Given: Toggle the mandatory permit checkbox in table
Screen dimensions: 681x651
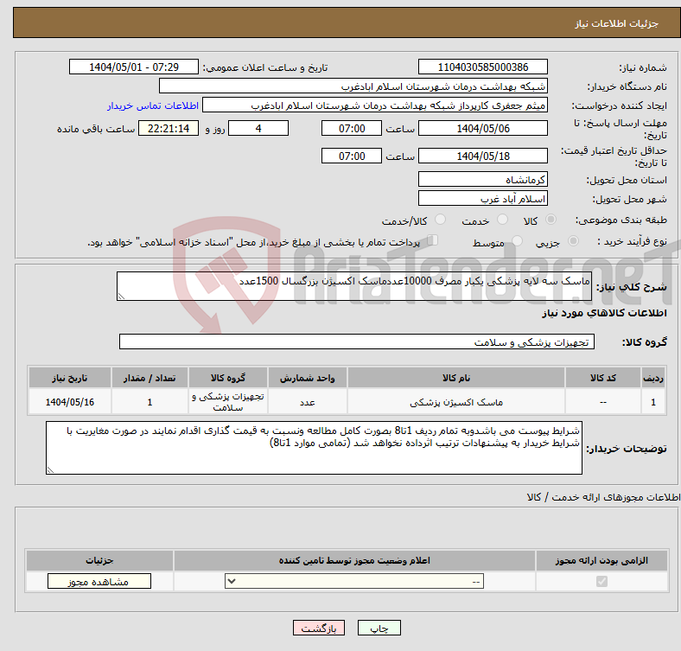Looking at the screenshot, I should pos(601,582).
